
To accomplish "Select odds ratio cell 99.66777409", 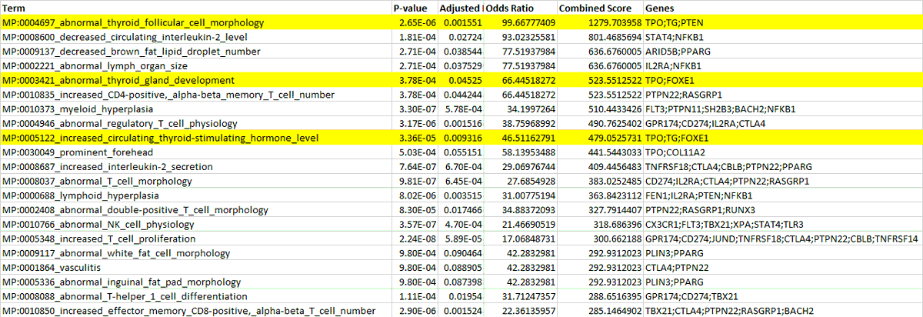I will click(x=519, y=23).
